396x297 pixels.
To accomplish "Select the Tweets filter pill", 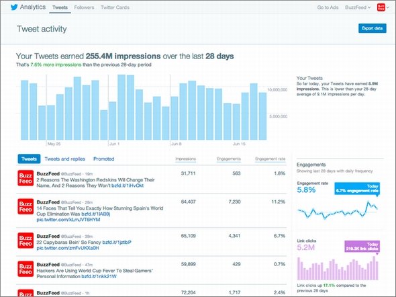I will pos(29,159).
